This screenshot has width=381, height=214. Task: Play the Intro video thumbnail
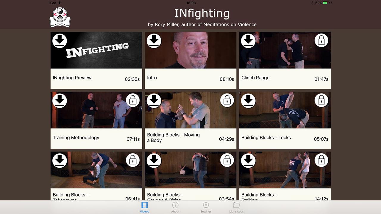(190, 50)
